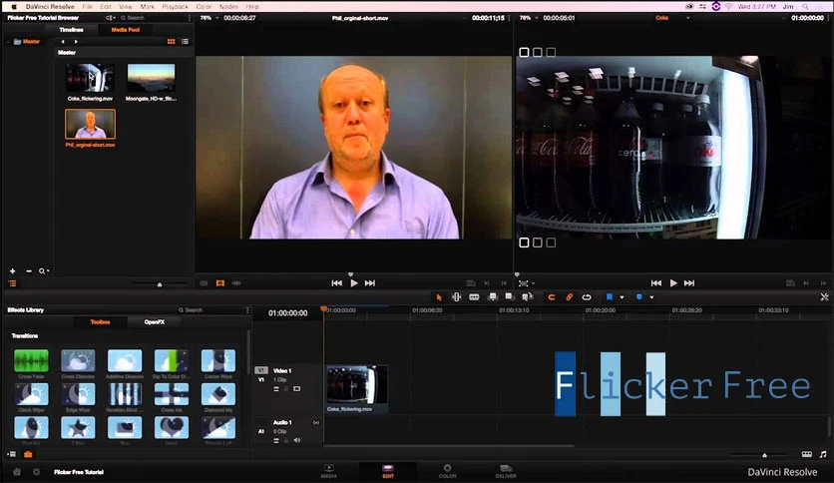Open media pool magnifier filter dropdown
Image resolution: width=834 pixels, height=483 pixels.
click(44, 271)
